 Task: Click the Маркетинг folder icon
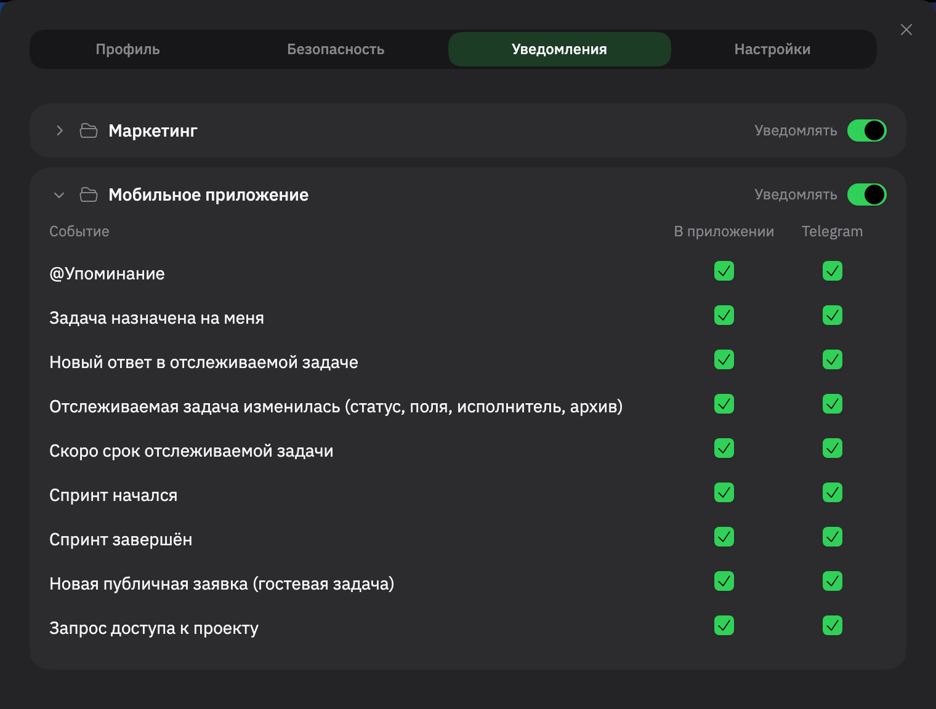point(89,130)
